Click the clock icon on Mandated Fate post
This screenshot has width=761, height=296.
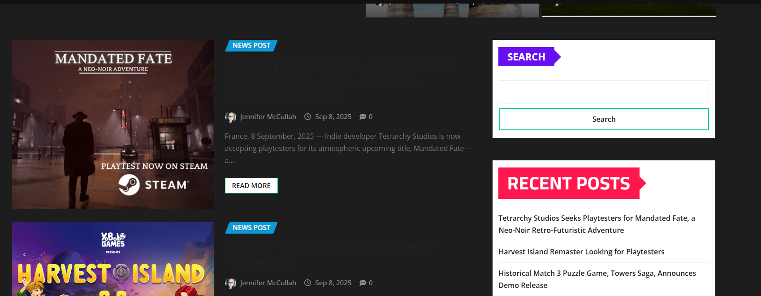point(307,117)
